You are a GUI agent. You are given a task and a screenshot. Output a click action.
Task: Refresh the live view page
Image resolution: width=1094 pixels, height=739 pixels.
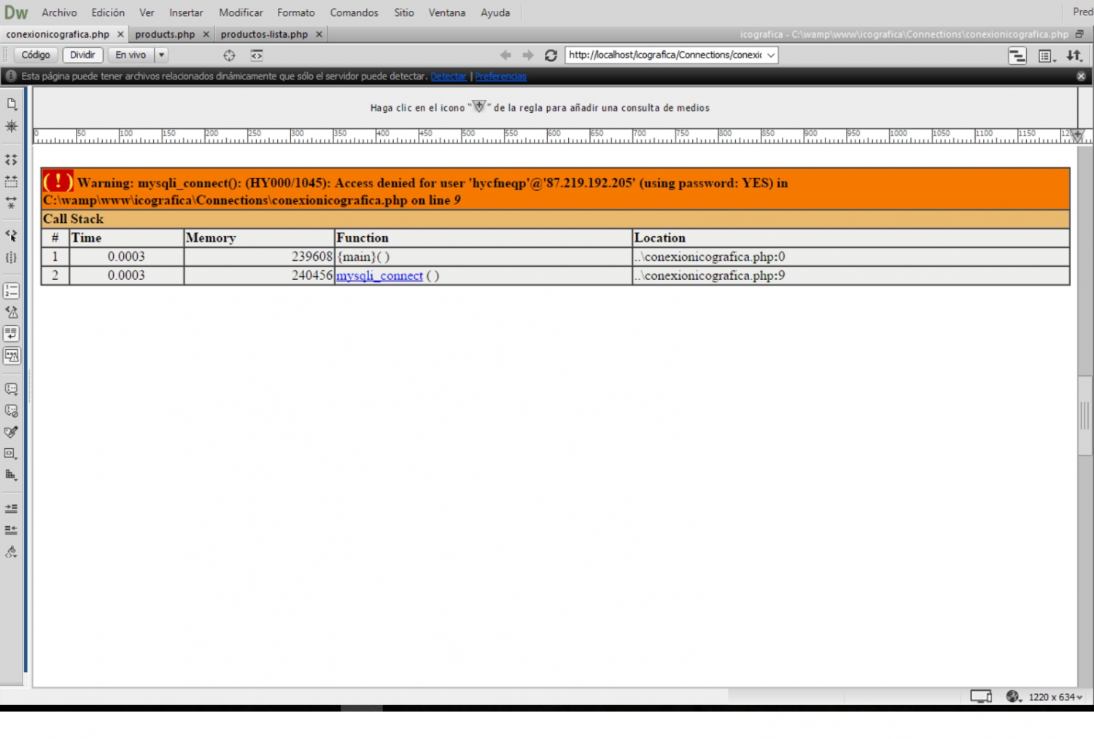pyautogui.click(x=551, y=55)
